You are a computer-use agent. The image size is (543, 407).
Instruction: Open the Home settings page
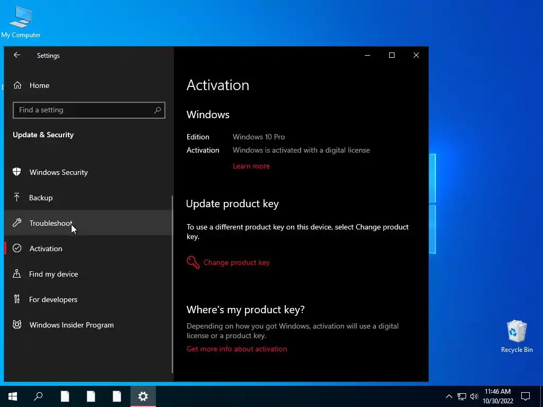coord(89,85)
